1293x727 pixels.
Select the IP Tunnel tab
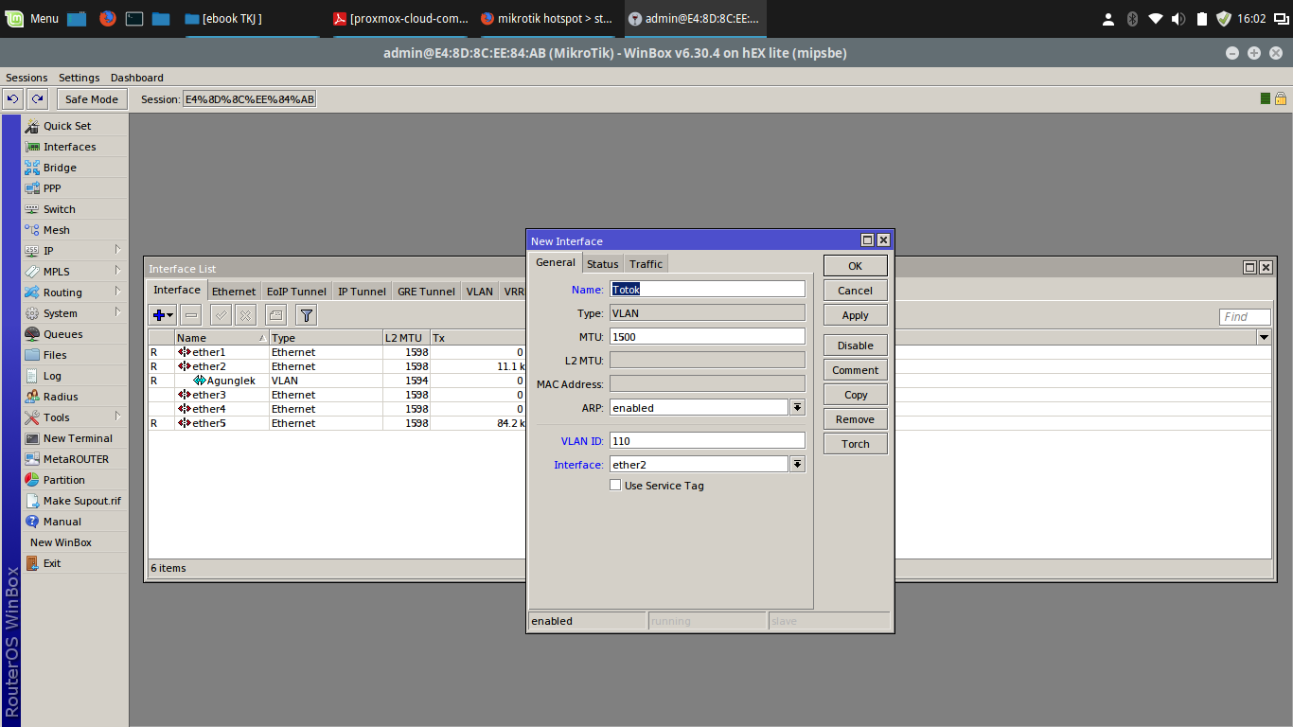pos(362,292)
